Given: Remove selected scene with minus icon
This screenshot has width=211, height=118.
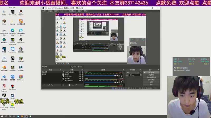Looking at the screenshot, I should point(46,85).
